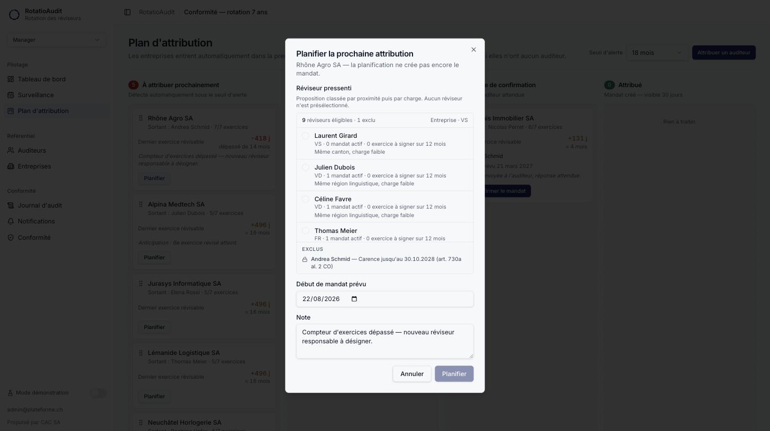Viewport: 770px width, 431px height.
Task: Choose the Céline Favre radio option
Action: coord(306,199)
